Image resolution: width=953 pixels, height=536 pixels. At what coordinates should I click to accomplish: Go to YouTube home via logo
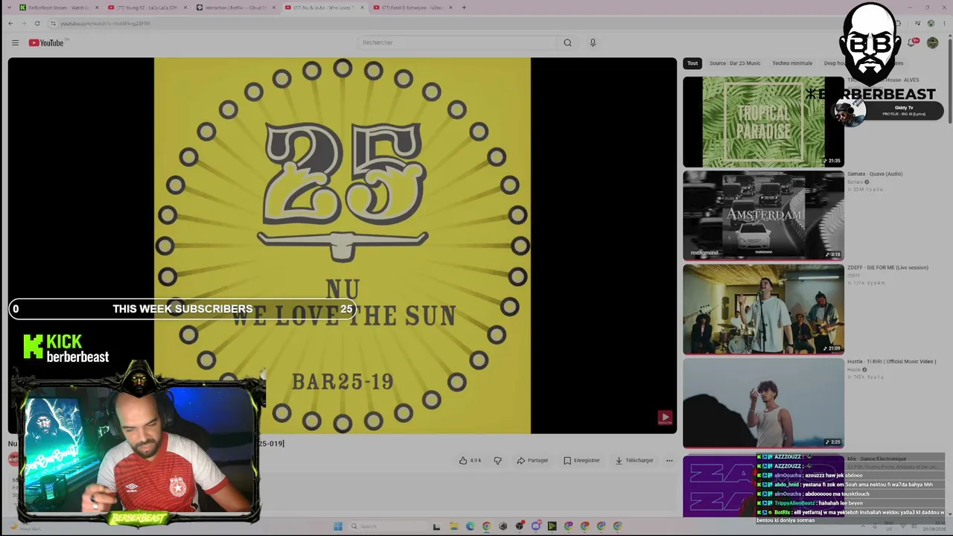point(46,42)
